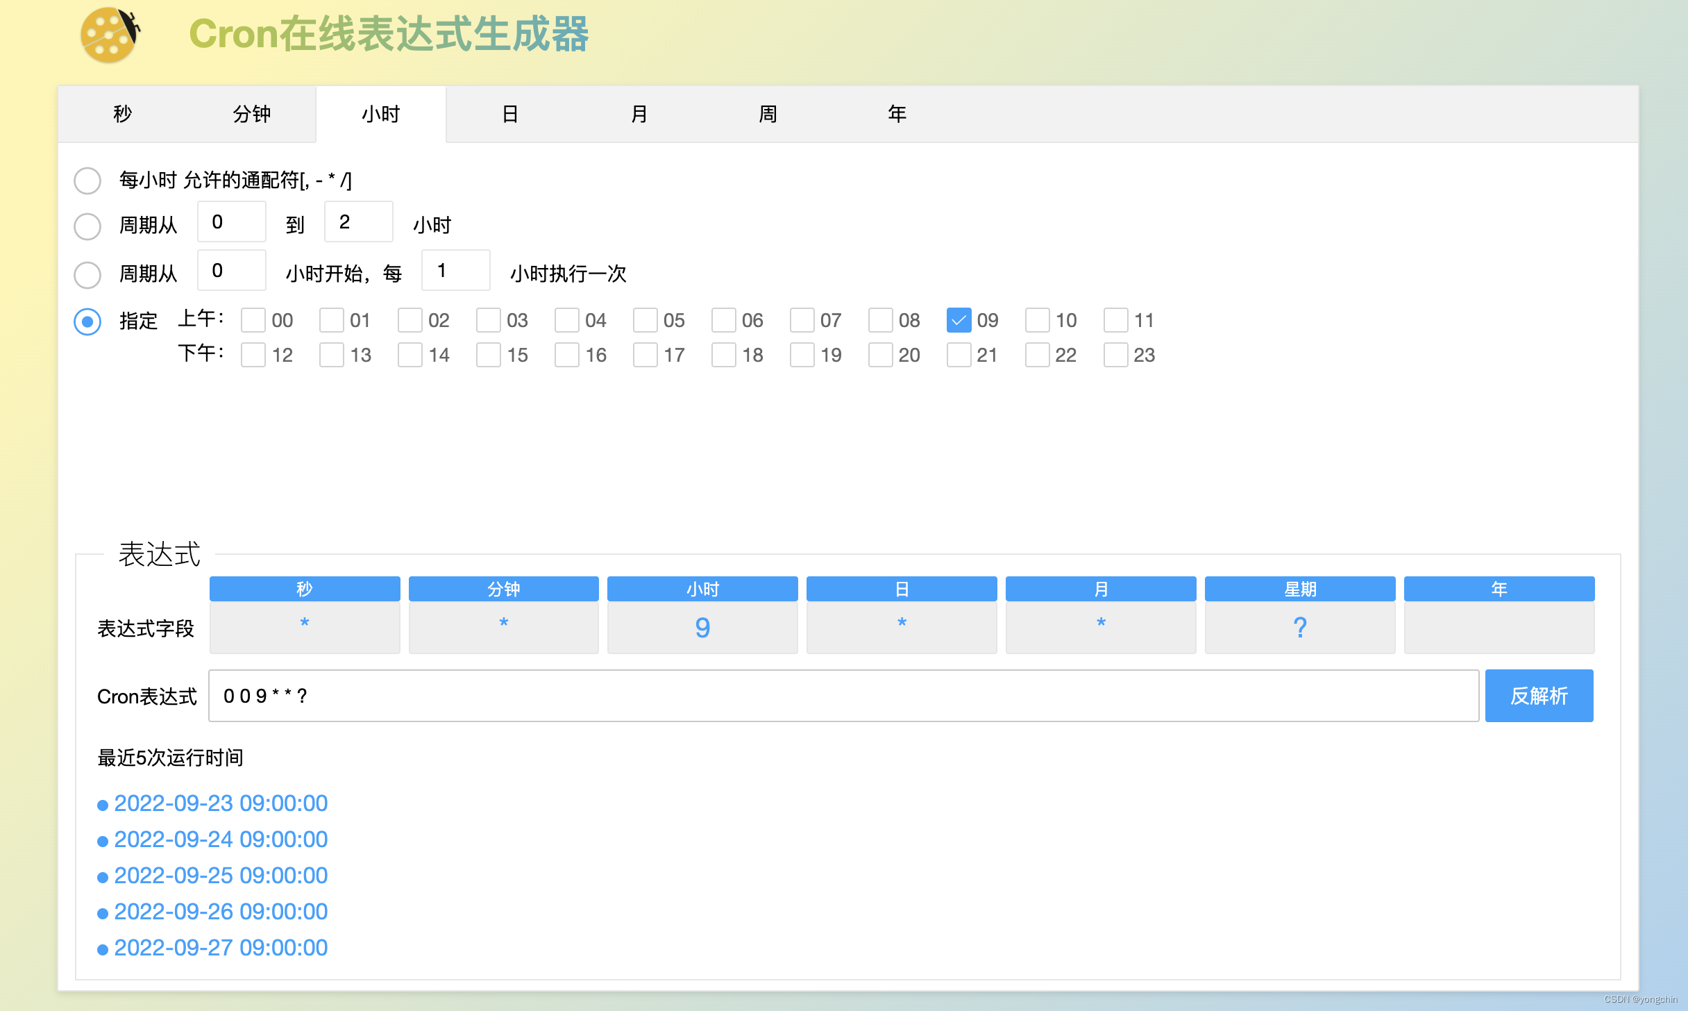
Task: Check the 23 hour checkbox
Action: 1116,355
